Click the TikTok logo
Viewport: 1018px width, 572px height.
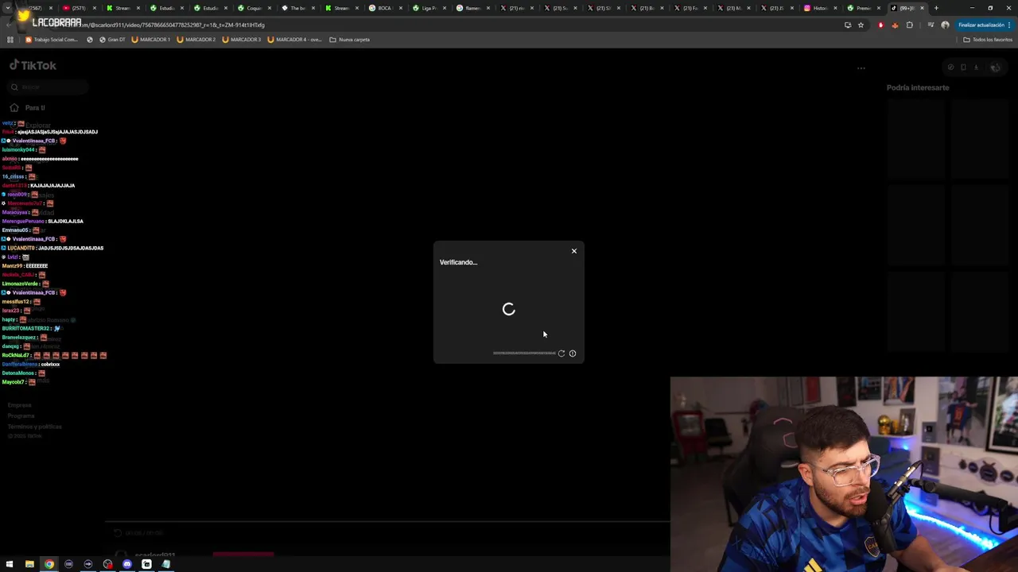(33, 65)
